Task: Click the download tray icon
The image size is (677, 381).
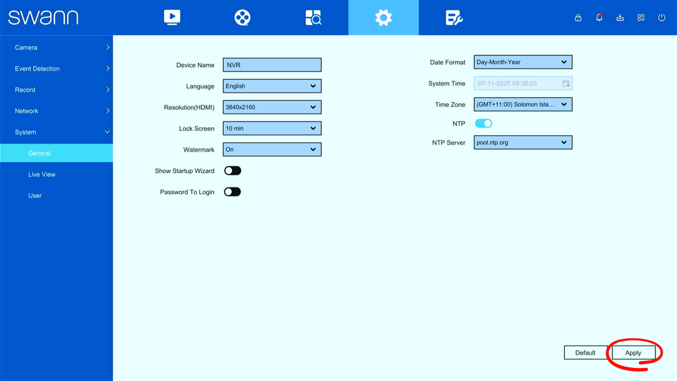Action: pos(620,18)
